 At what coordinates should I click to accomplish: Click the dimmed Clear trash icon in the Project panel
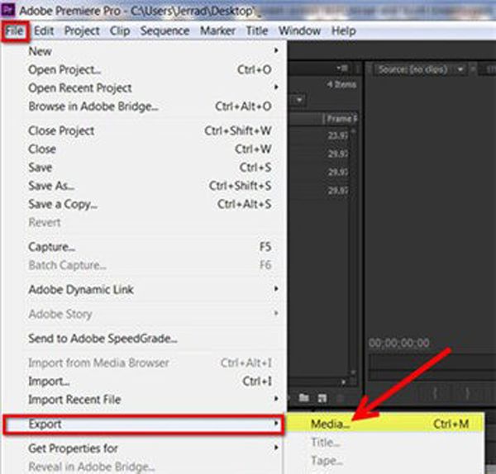[341, 398]
